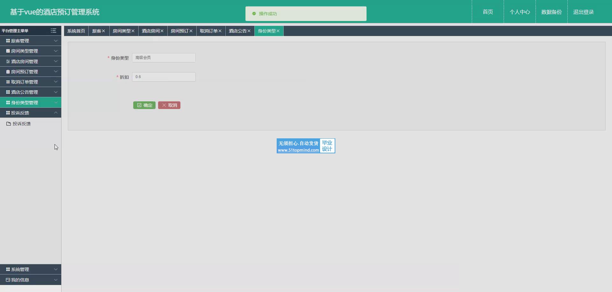This screenshot has height=292, width=612.
Task: Click the 我的信息 card icon
Action: (8, 280)
